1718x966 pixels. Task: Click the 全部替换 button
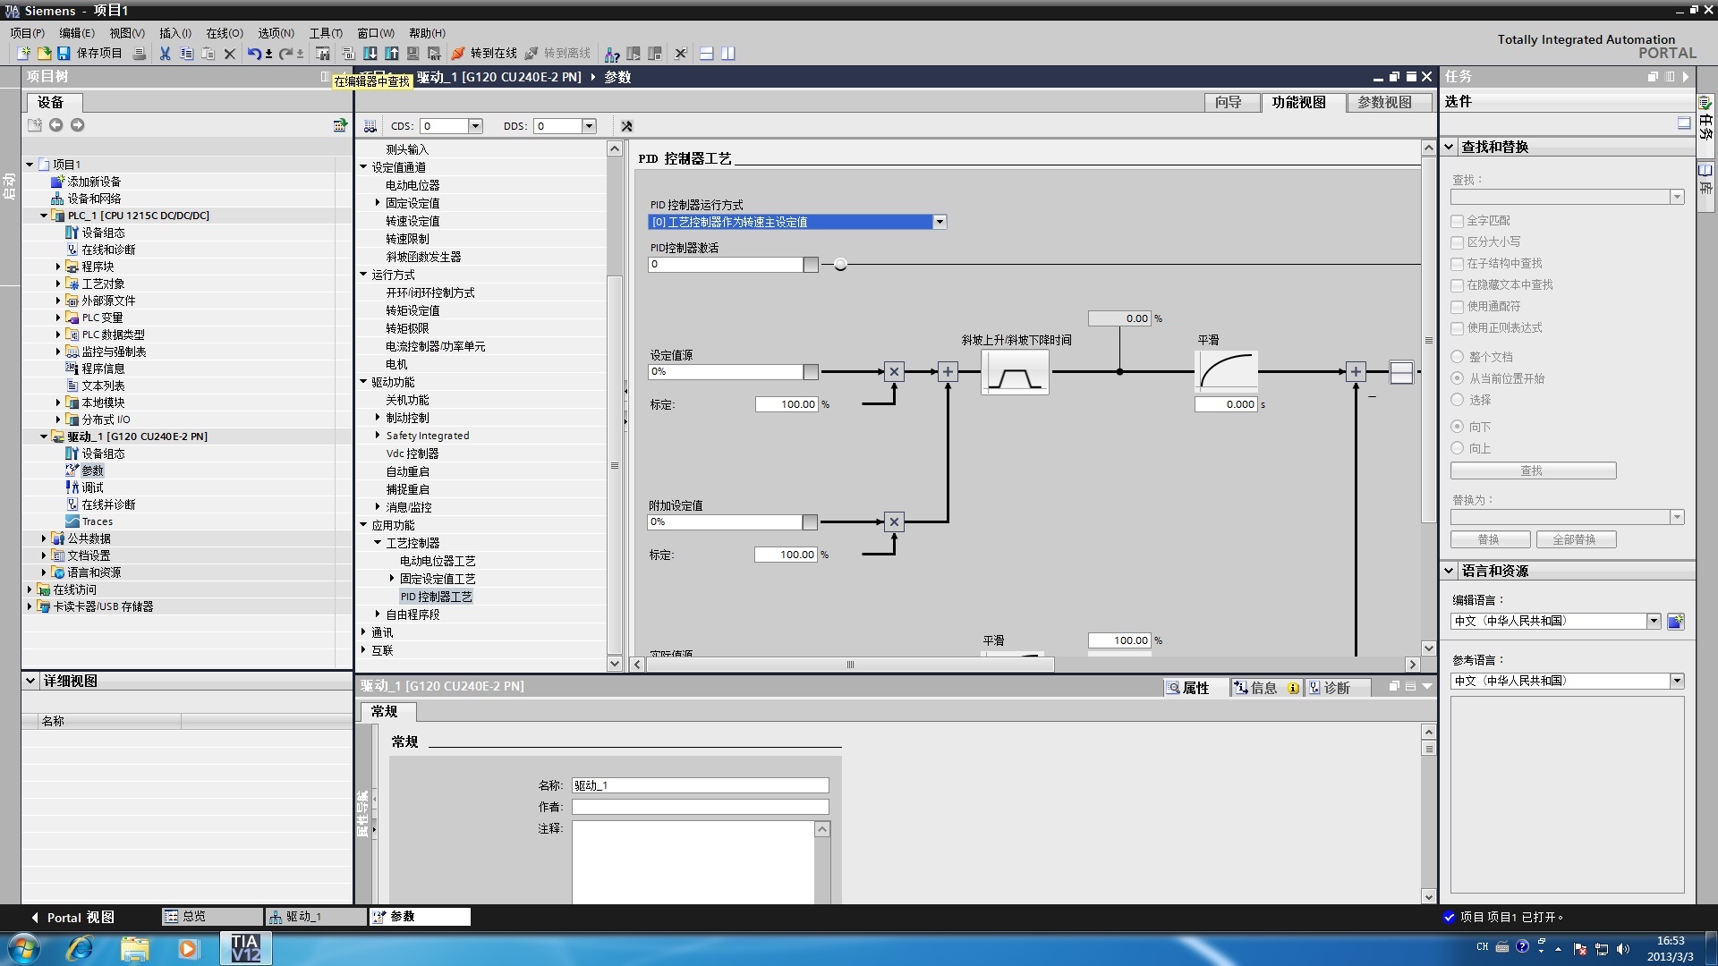click(x=1575, y=539)
